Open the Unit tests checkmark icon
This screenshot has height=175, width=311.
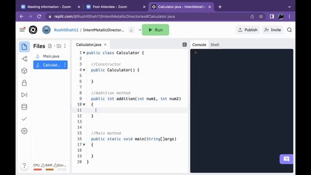[x=24, y=119]
